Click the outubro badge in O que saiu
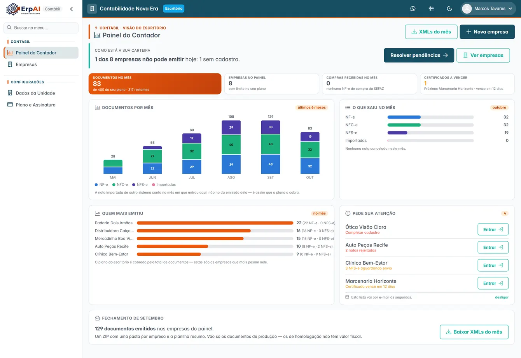 tap(499, 108)
